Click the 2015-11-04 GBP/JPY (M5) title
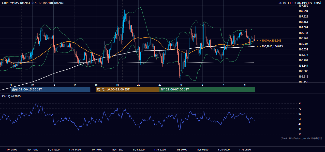The width and height of the screenshot is (325, 152). click(x=300, y=3)
